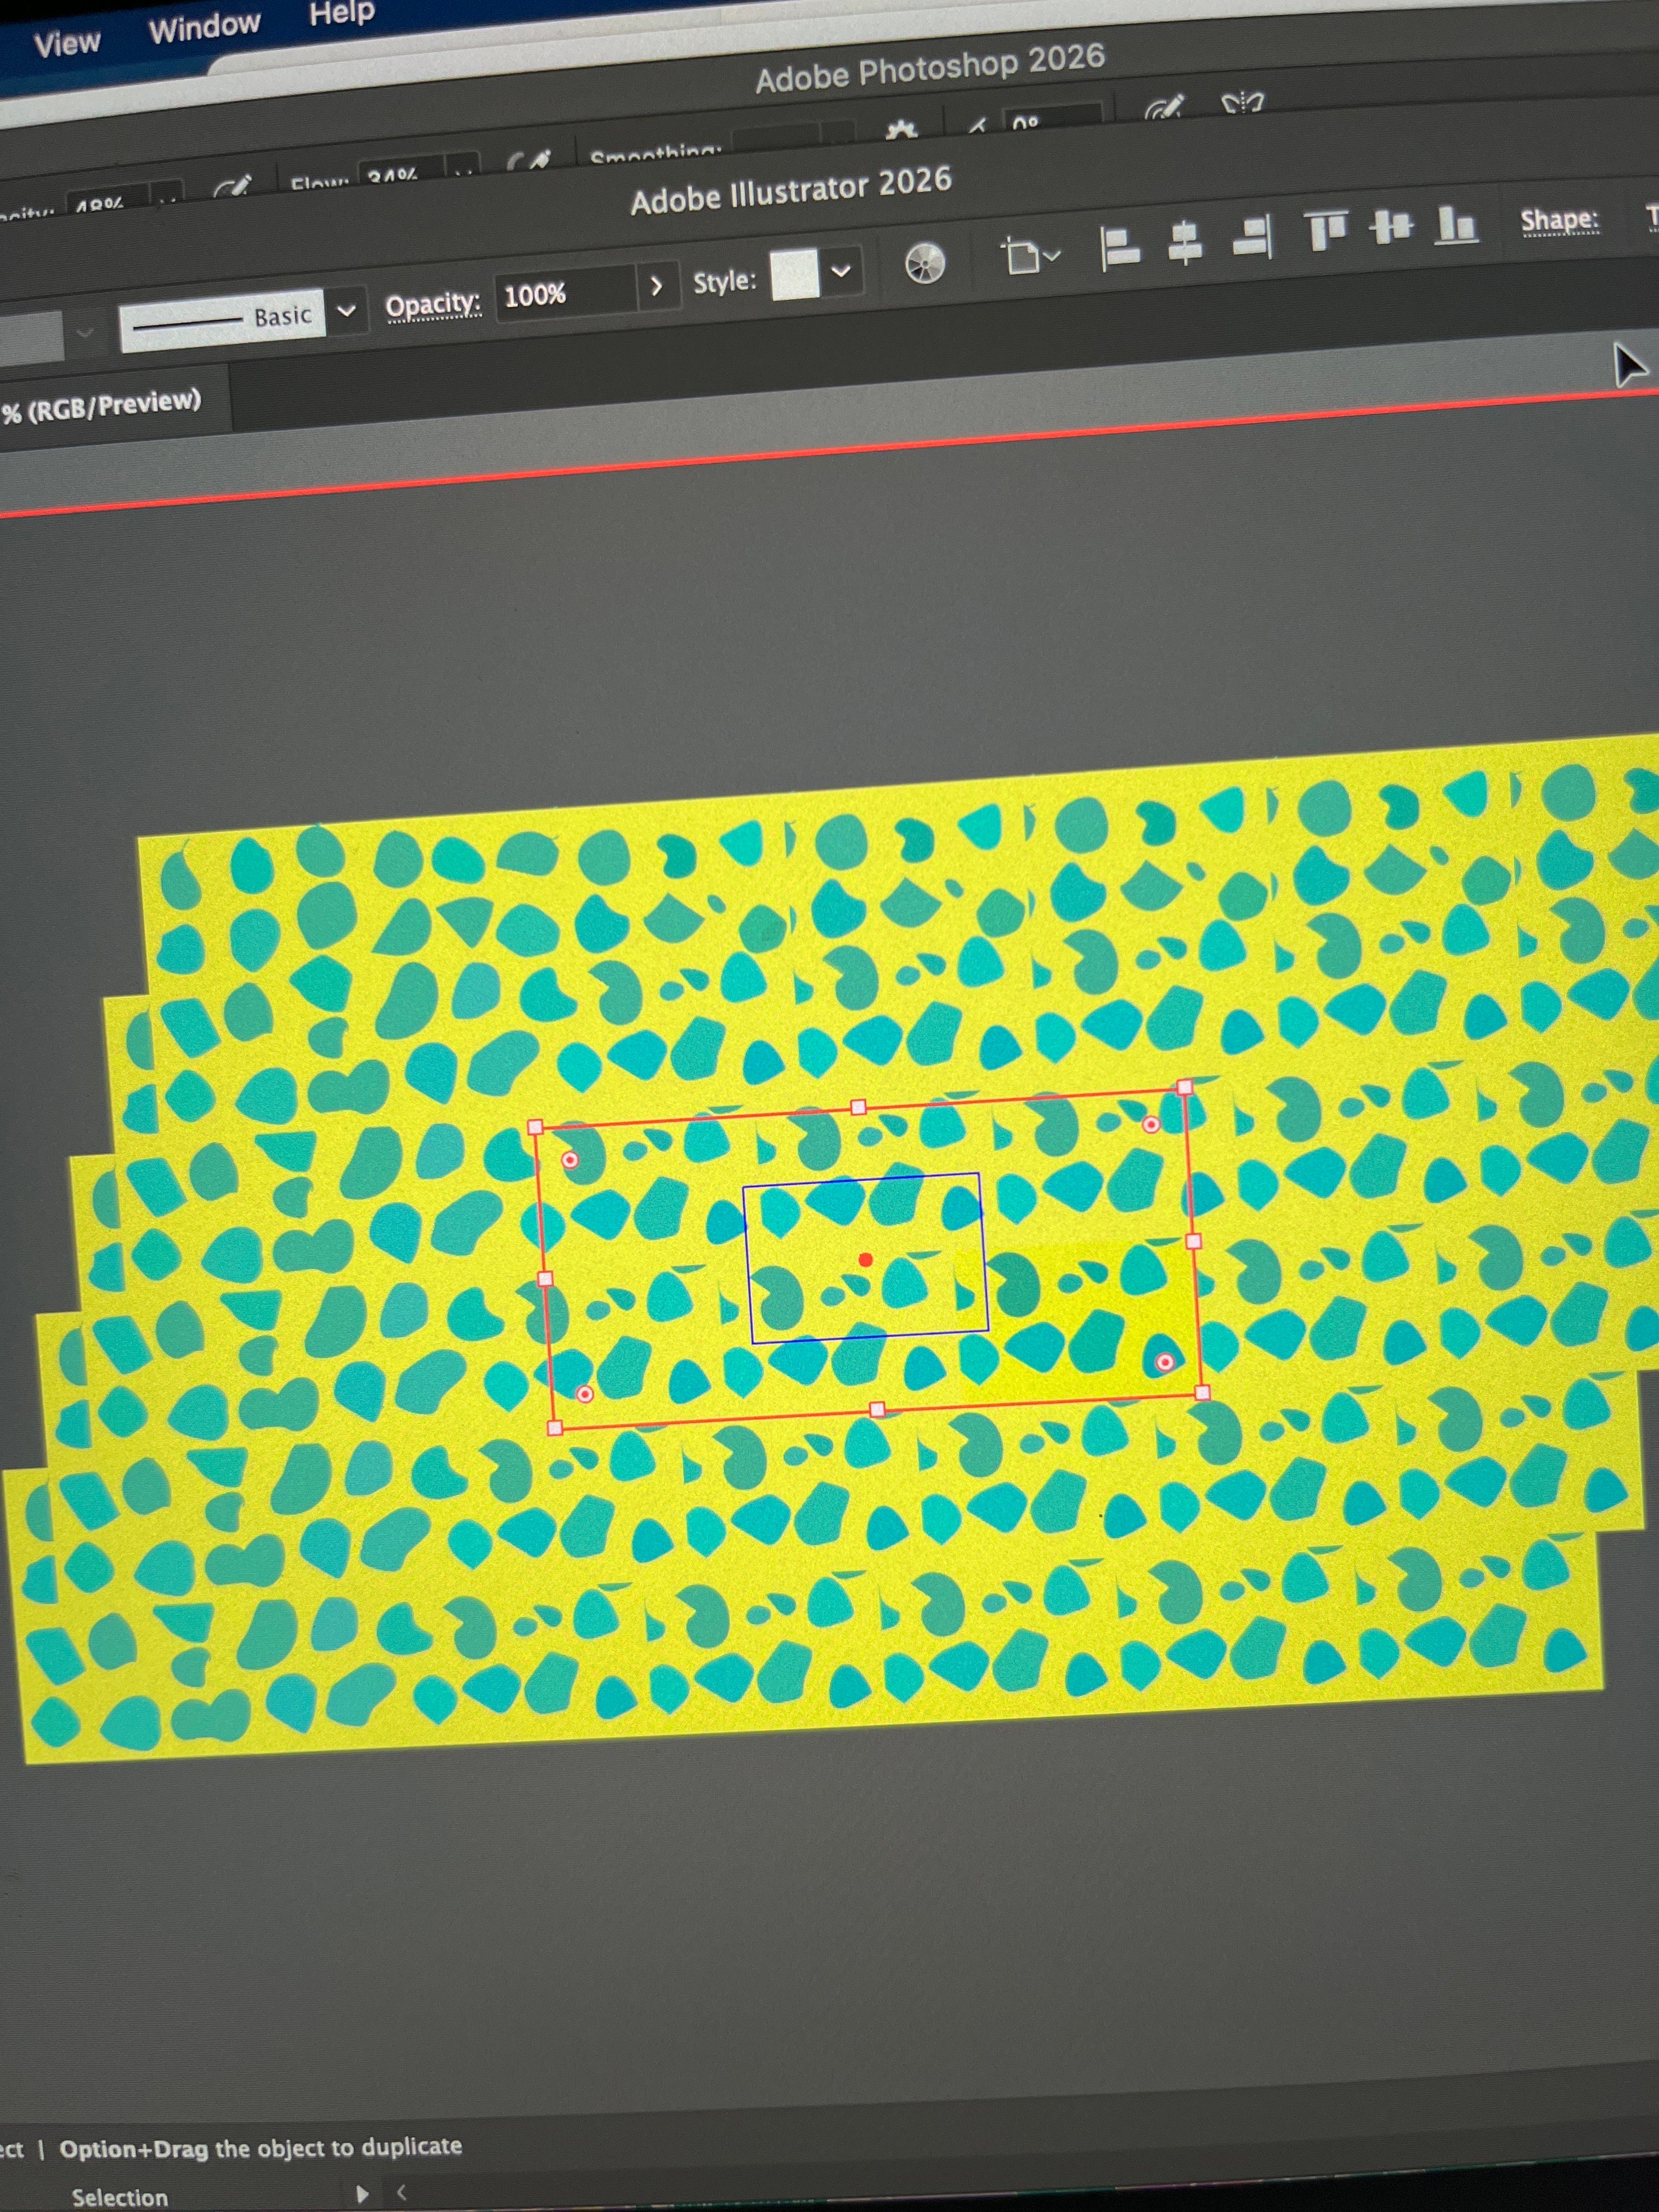Click the bottom-left corner radius widget

click(585, 1394)
